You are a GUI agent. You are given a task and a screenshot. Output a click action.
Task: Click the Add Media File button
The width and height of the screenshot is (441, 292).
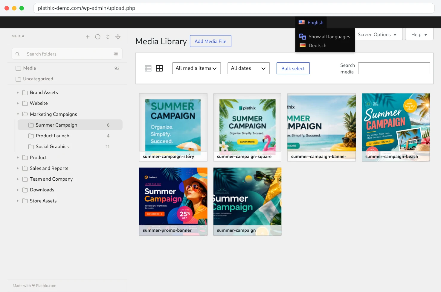click(210, 41)
